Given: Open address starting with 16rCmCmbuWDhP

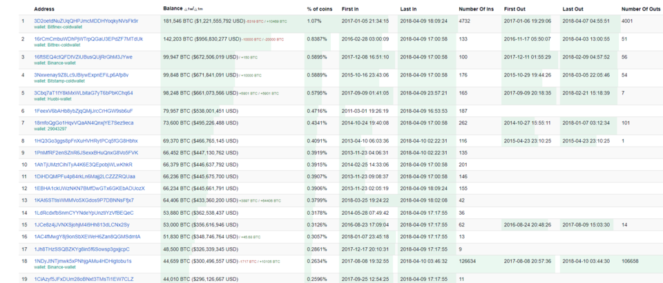Looking at the screenshot, I should pos(88,39).
